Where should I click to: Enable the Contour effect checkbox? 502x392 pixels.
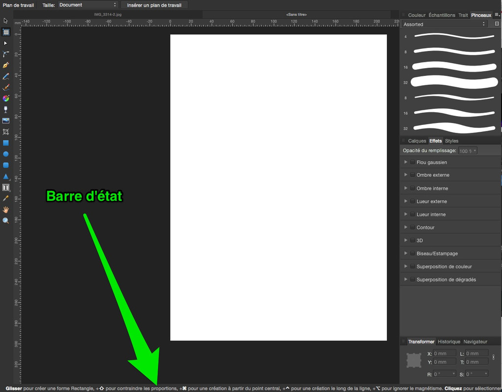point(413,227)
